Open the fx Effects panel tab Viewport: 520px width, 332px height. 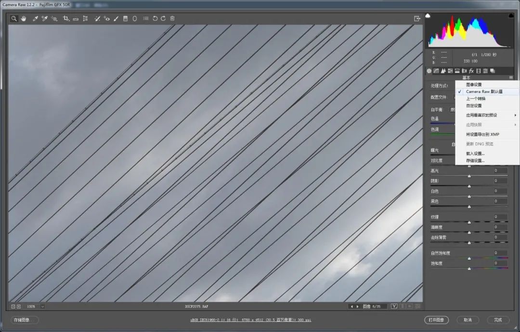click(x=471, y=71)
